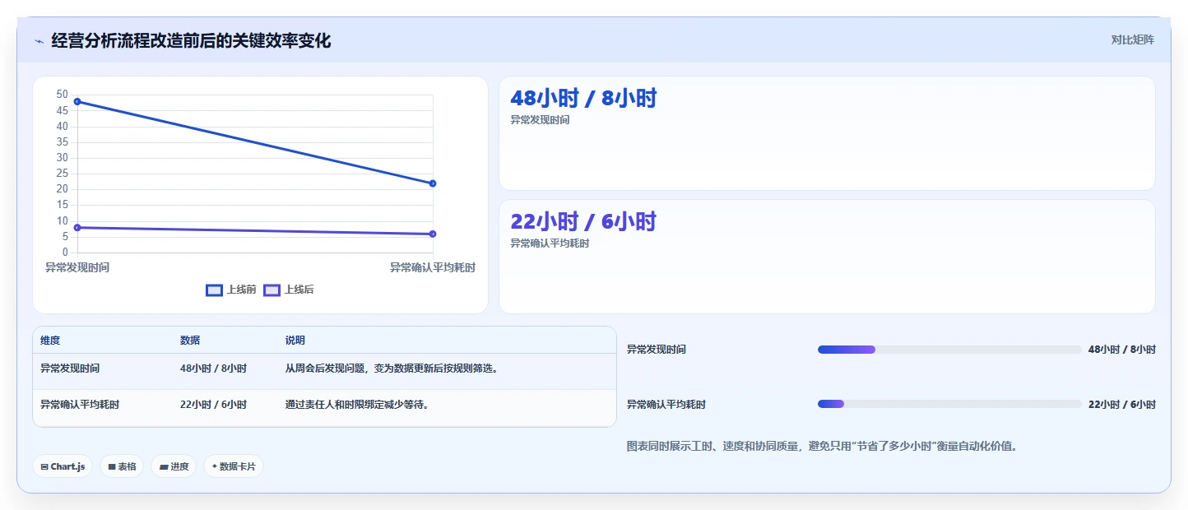
Task: Click the 22小时 / 6小时 data card
Action: [827, 257]
